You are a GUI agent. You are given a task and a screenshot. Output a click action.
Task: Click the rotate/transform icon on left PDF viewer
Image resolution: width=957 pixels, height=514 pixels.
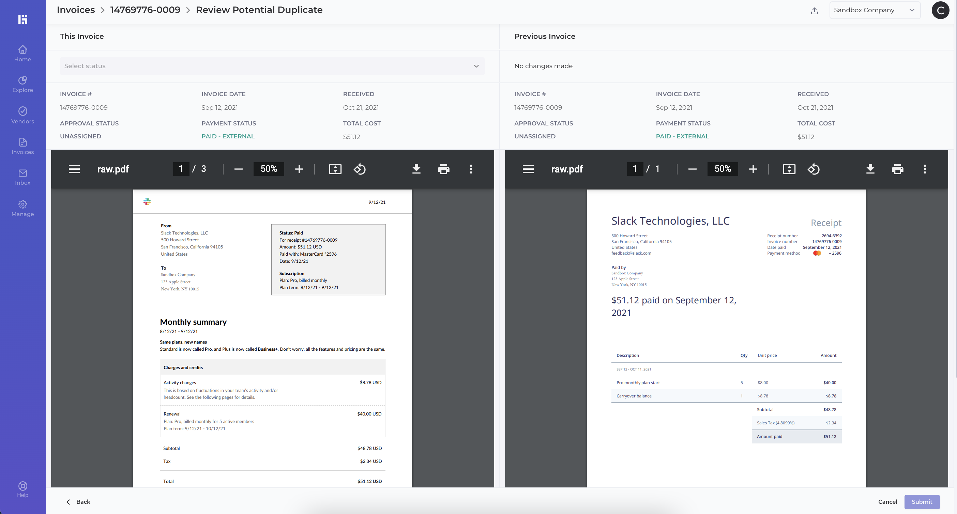tap(360, 169)
